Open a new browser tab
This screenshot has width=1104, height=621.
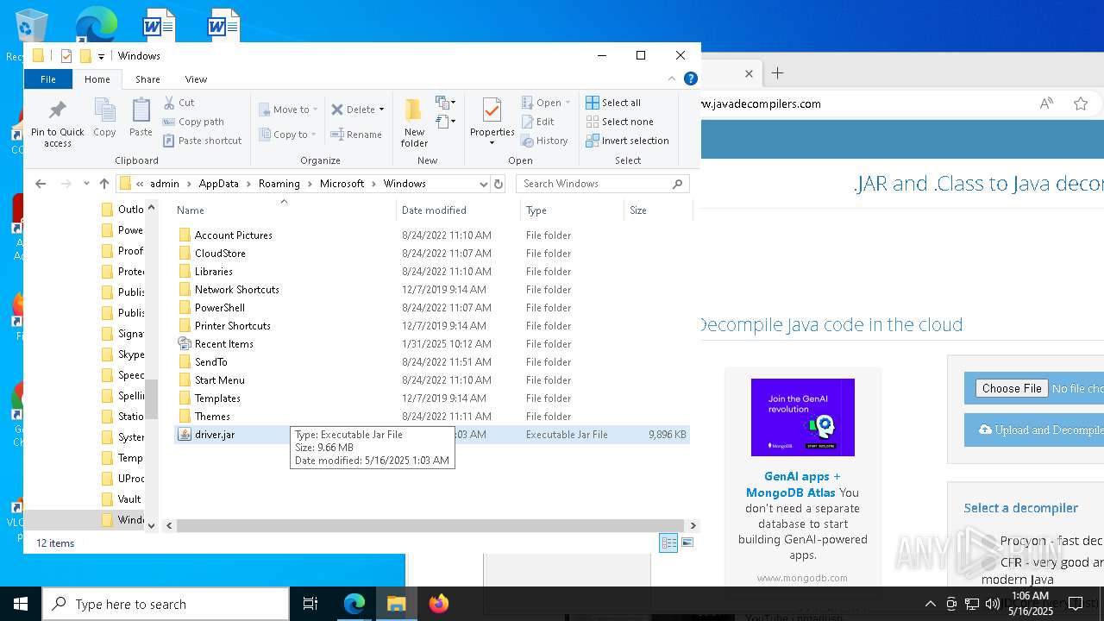[777, 74]
